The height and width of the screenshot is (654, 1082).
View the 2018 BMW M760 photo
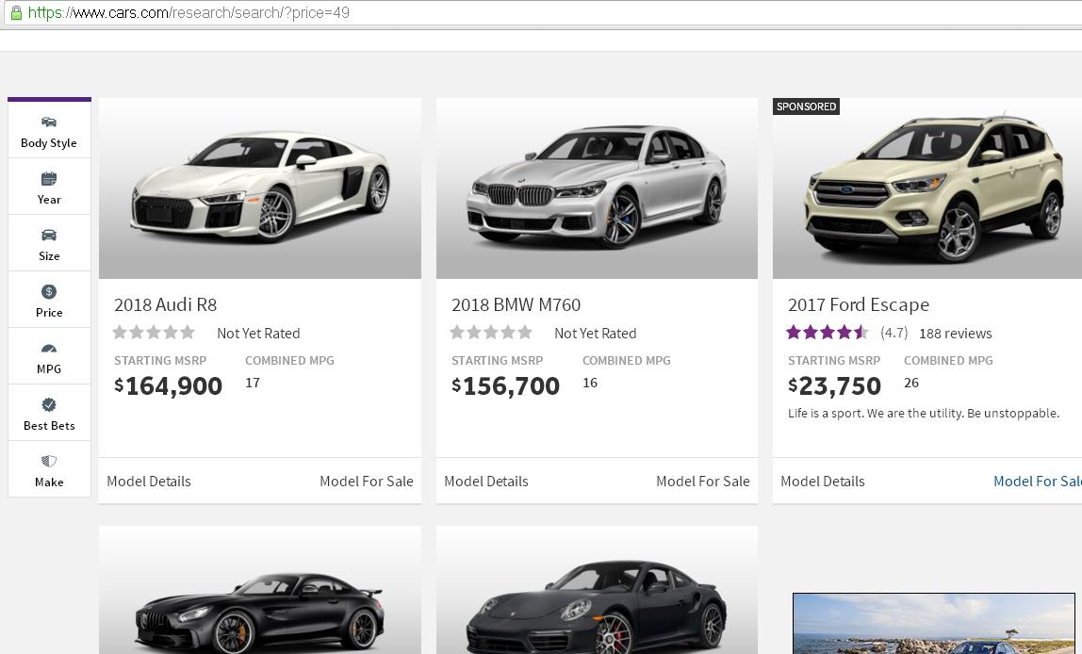coord(597,188)
